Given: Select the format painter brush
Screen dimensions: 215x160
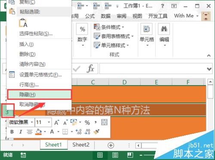Looking at the screenshot, I should point(96,132).
